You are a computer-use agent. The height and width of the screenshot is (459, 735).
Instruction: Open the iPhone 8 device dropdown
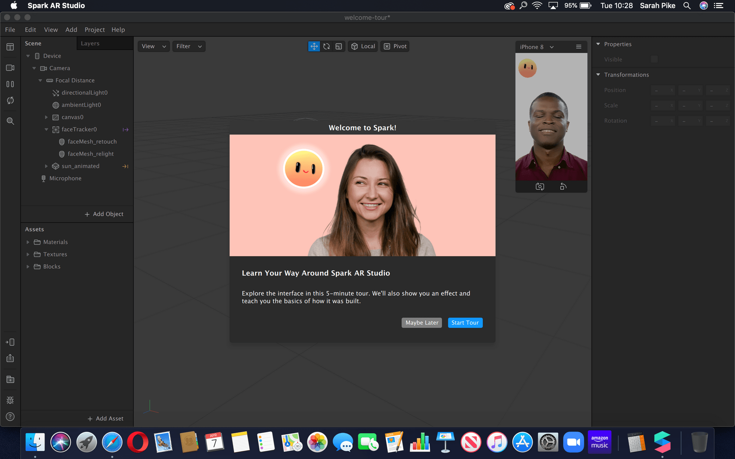[x=537, y=47]
